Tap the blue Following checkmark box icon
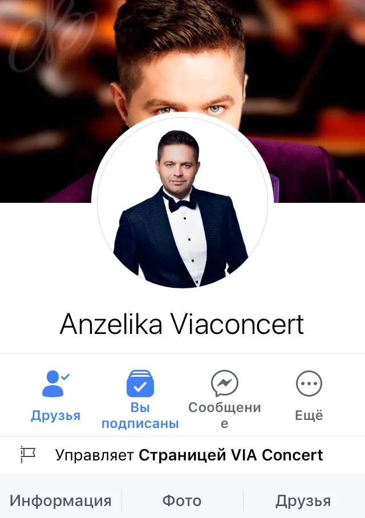Image resolution: width=365 pixels, height=518 pixels. pyautogui.click(x=140, y=384)
